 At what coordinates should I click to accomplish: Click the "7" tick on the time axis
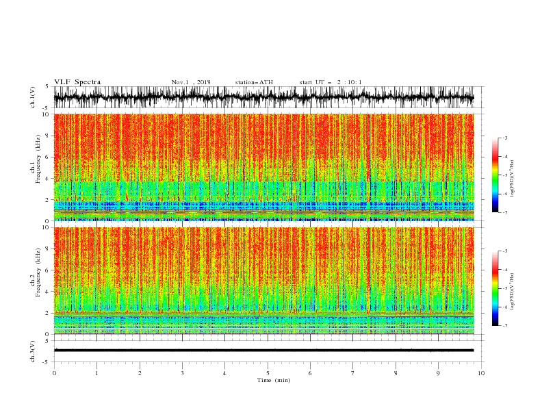tap(353, 373)
